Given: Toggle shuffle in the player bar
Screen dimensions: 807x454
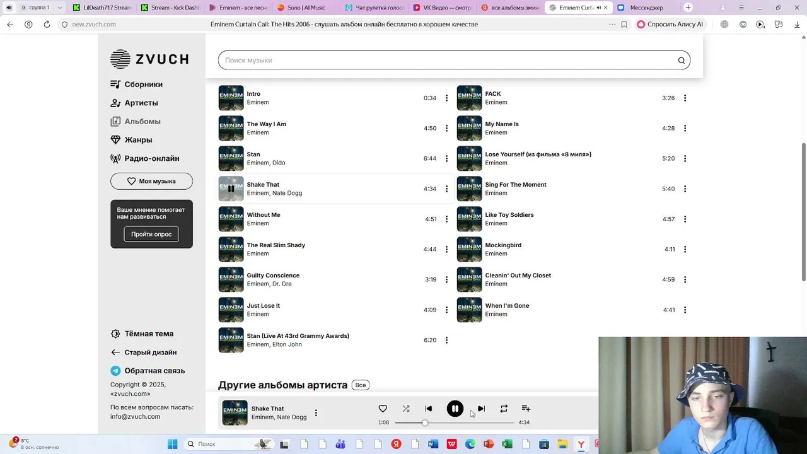Looking at the screenshot, I should click(406, 409).
